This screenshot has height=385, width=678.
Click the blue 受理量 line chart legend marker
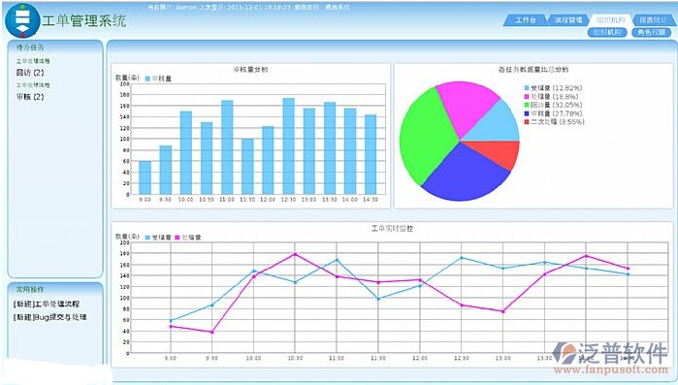click(x=147, y=238)
